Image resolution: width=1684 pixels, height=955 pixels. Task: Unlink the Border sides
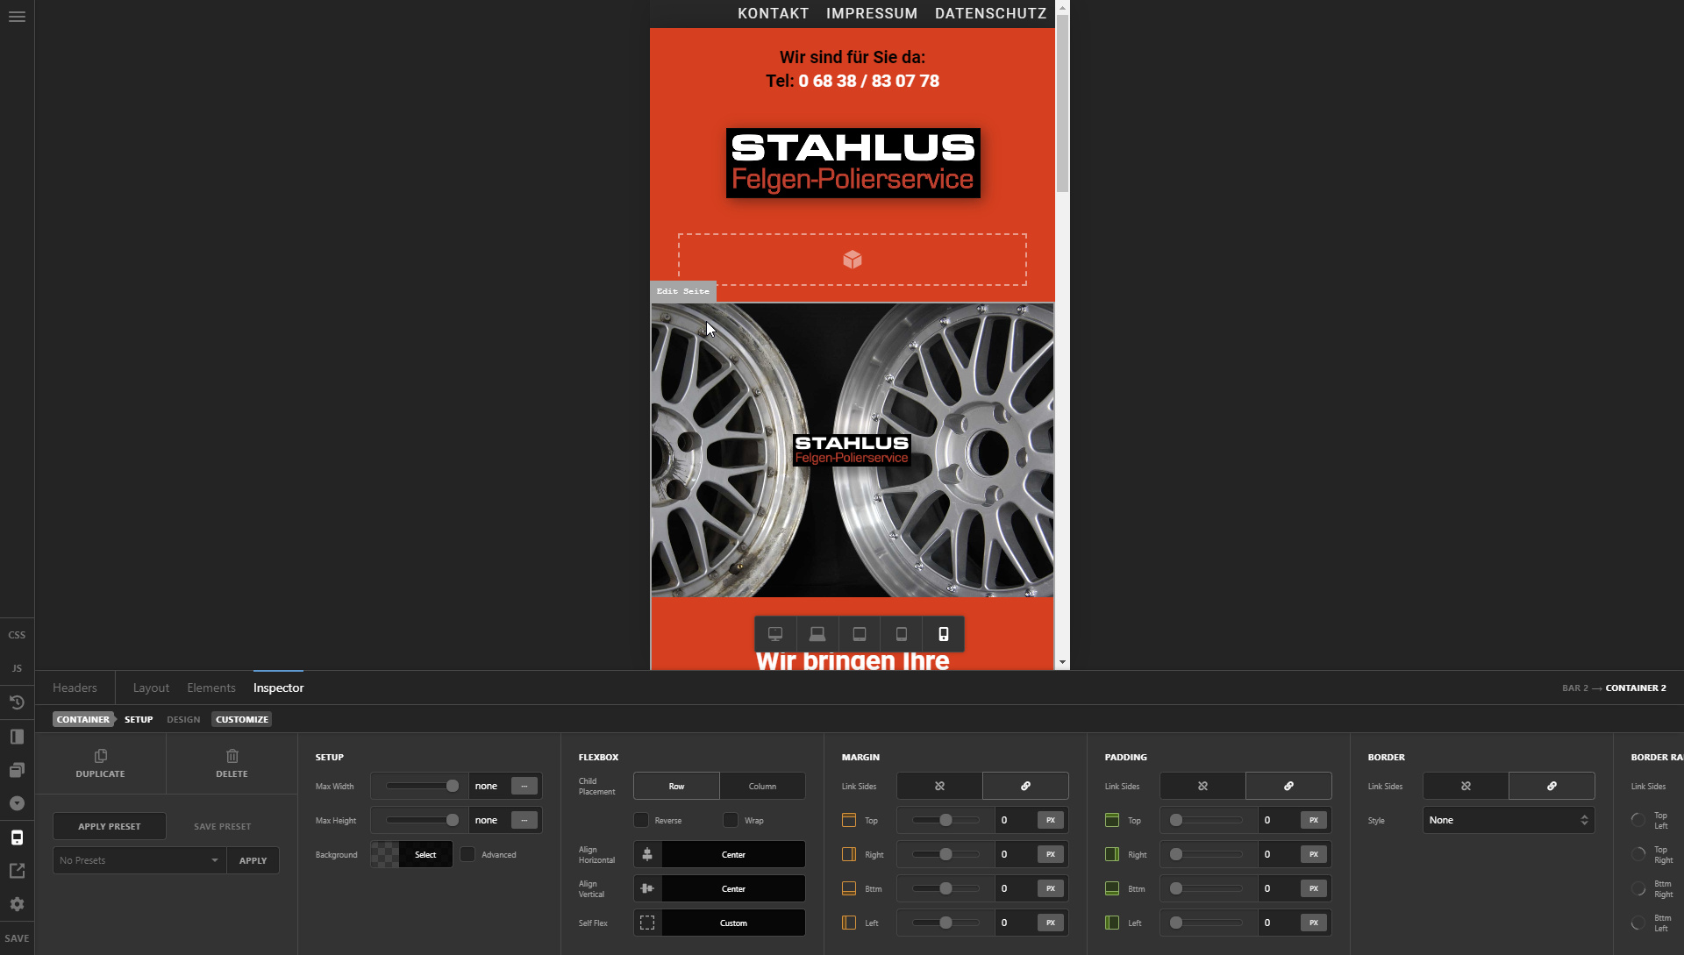(x=1466, y=786)
